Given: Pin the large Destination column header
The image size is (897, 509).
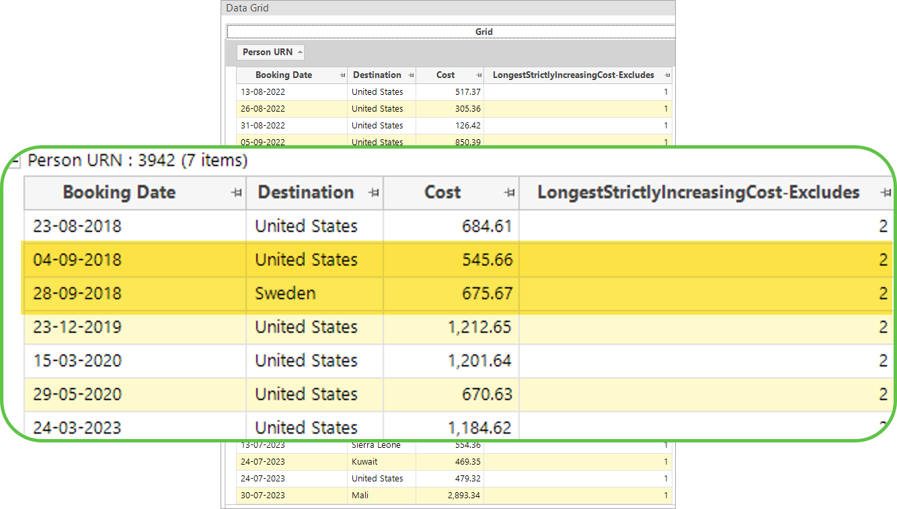Looking at the screenshot, I should (x=373, y=193).
